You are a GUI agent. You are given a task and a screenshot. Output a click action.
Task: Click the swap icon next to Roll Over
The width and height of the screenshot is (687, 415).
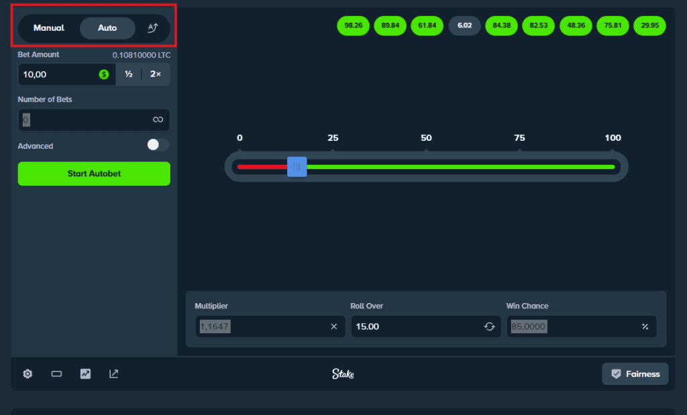(489, 327)
